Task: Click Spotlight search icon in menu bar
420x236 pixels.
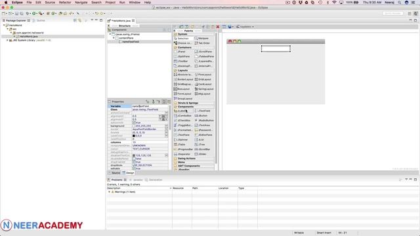Action: [x=400, y=3]
